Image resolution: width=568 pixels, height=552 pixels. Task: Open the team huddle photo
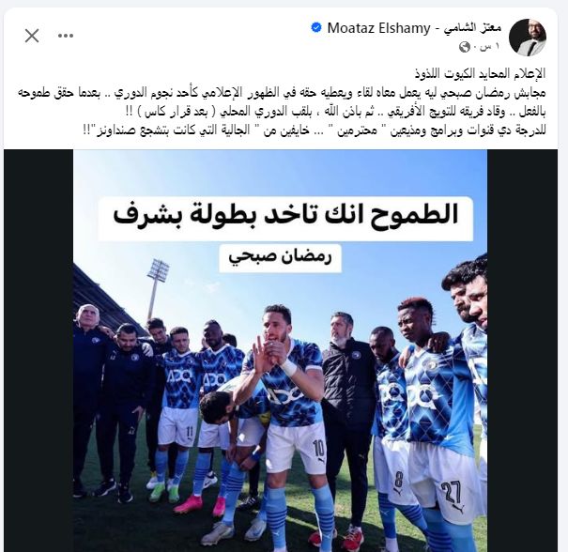click(x=281, y=350)
